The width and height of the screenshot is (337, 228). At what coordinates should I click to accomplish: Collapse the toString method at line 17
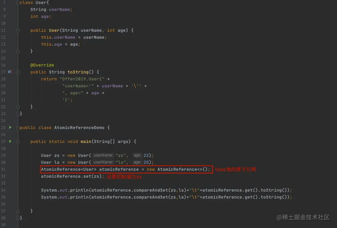point(18,72)
